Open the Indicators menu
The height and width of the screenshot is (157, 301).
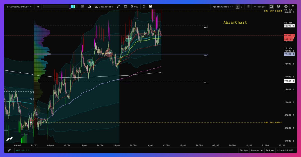click(104, 7)
